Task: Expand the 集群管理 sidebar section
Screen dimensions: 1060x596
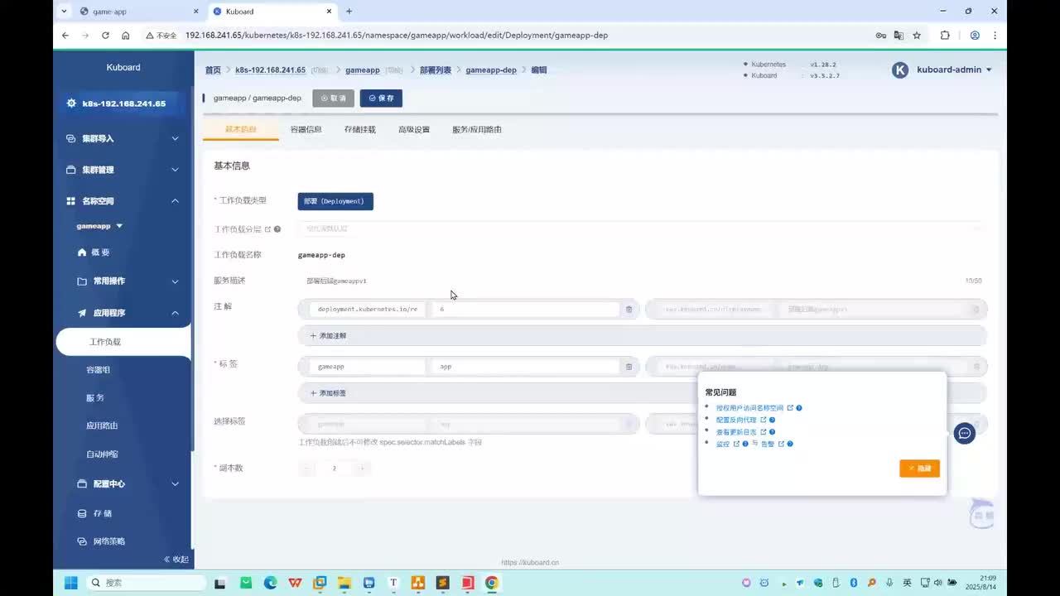Action: click(123, 170)
